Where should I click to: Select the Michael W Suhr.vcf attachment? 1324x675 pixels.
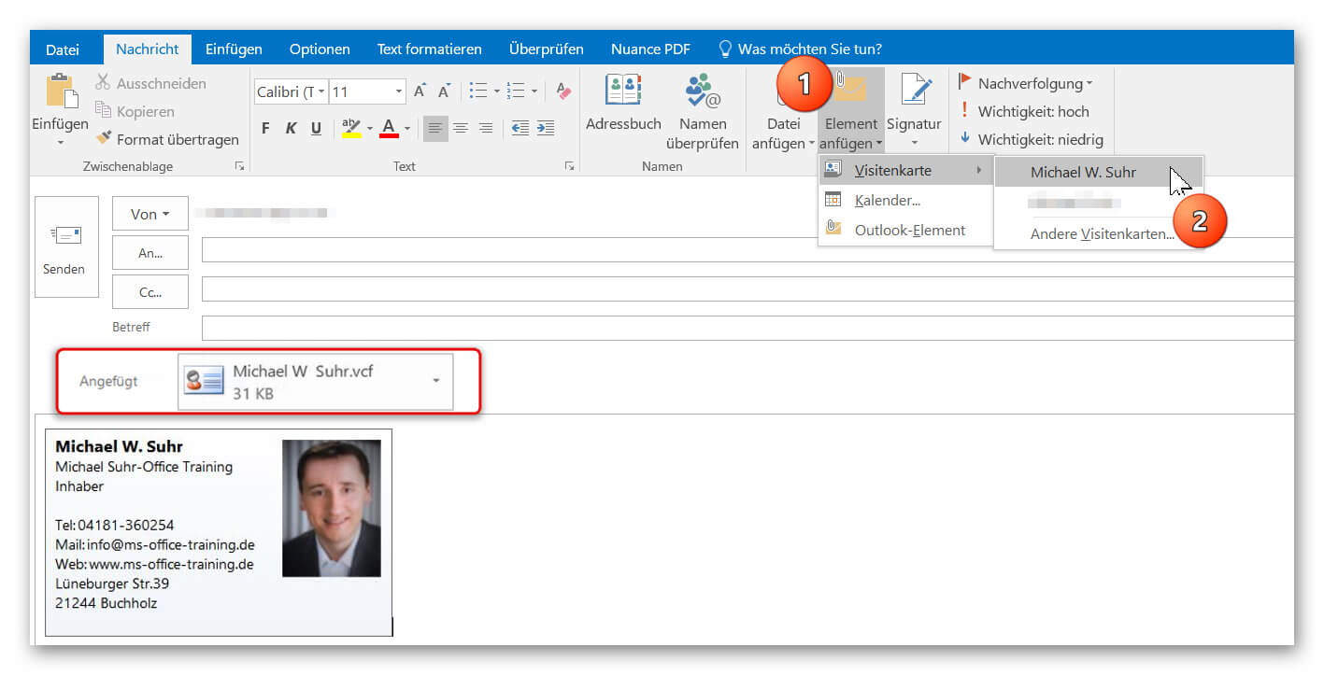[315, 381]
